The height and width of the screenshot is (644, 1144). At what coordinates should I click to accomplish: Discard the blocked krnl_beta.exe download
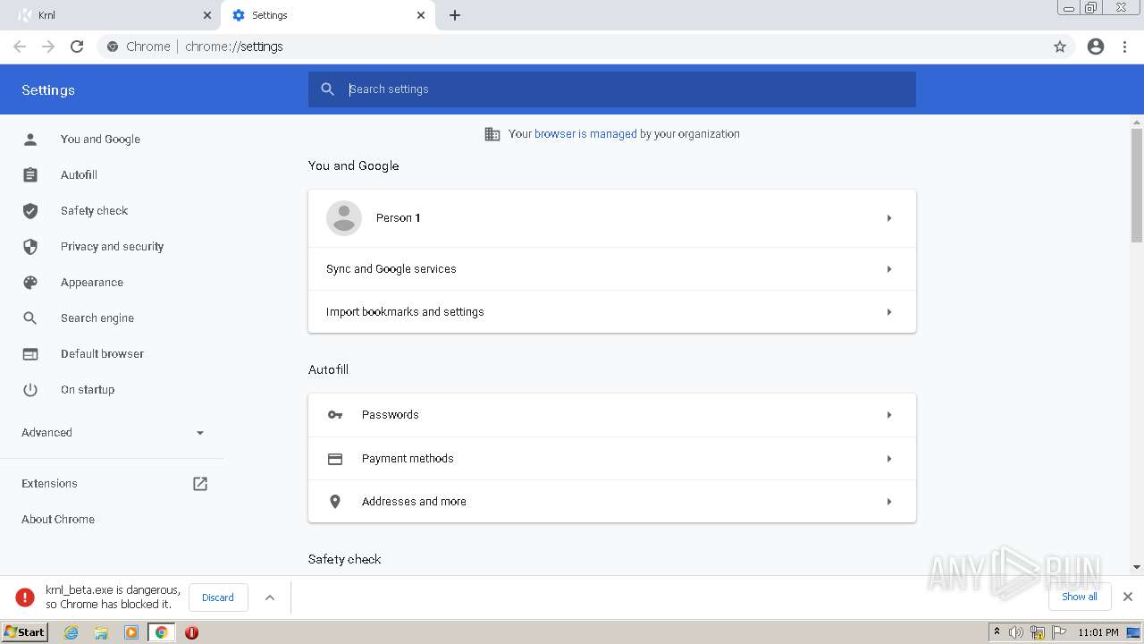218,597
